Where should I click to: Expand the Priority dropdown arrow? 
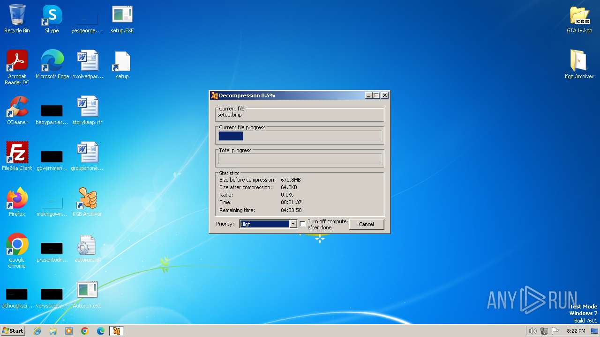(293, 224)
